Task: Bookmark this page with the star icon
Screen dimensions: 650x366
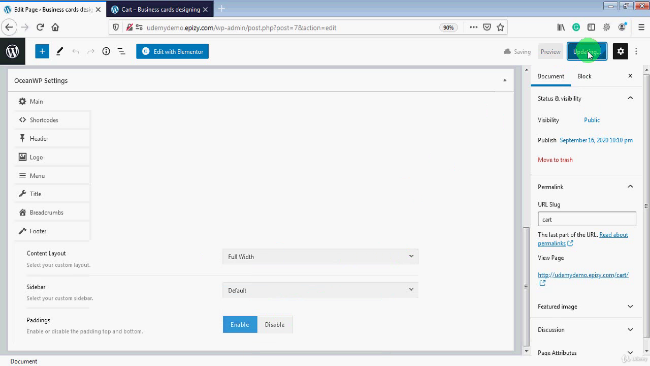Action: point(500,27)
